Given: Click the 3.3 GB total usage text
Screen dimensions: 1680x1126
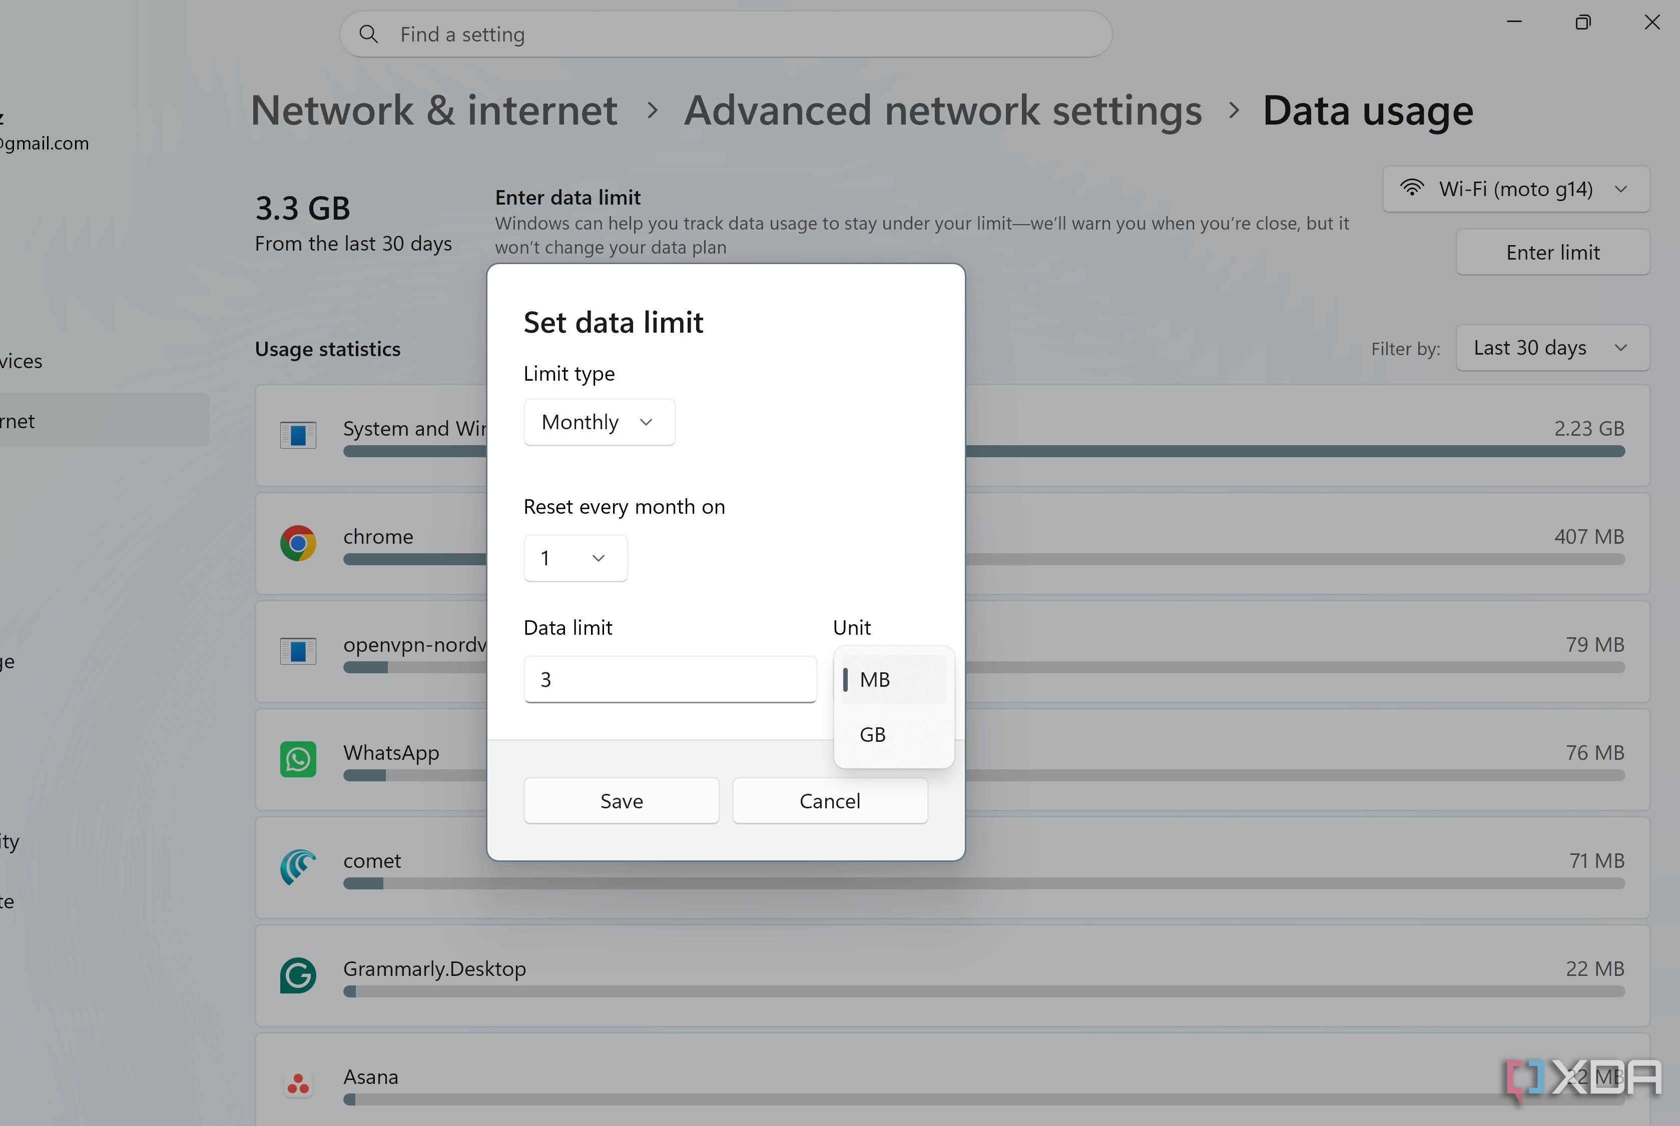Looking at the screenshot, I should click(x=302, y=208).
